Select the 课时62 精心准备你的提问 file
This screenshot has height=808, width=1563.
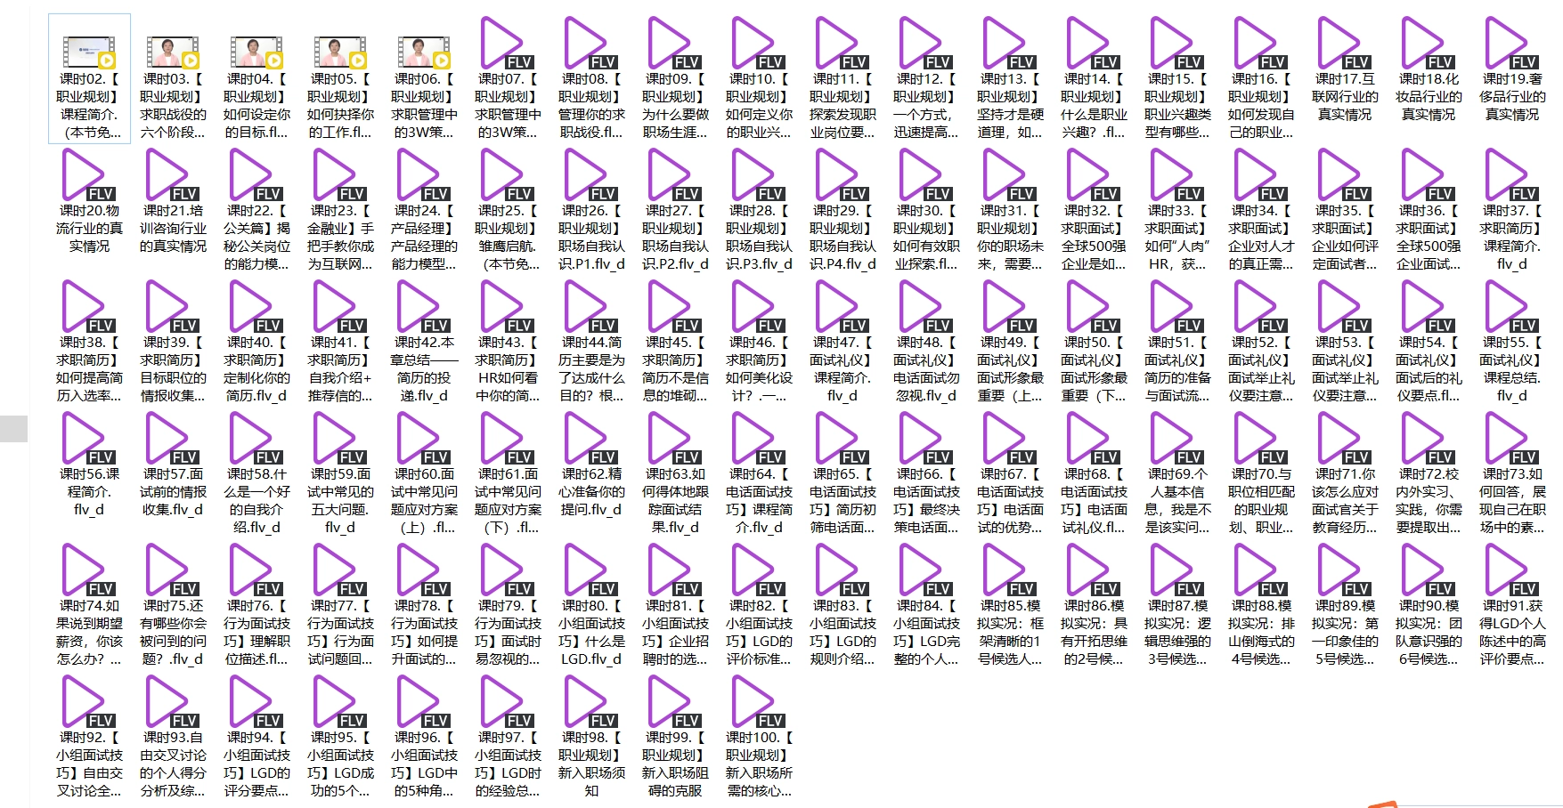(x=590, y=439)
